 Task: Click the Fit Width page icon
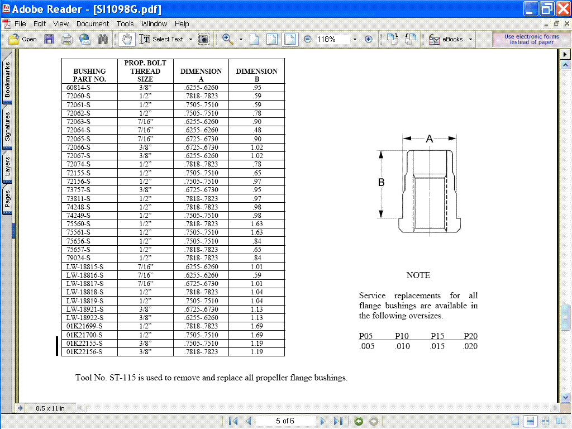pos(289,39)
